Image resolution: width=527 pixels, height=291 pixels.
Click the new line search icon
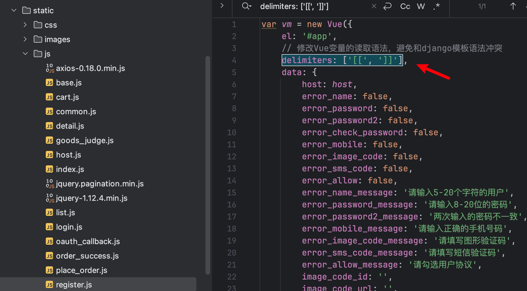coord(387,6)
